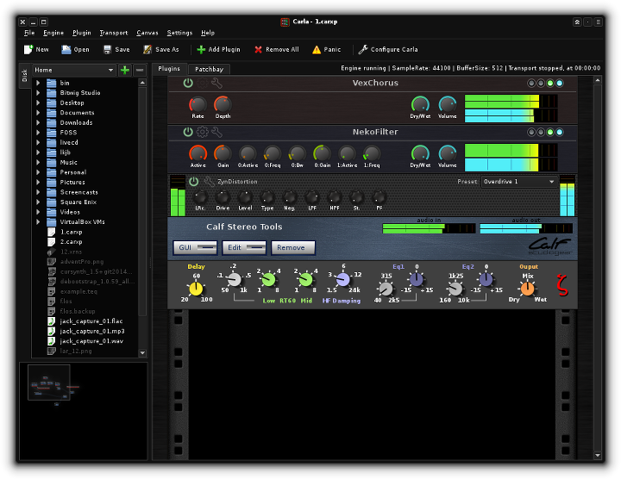Viewport: 621px width, 479px height.
Task: Open the Overdrive 1 preset dropdown
Action: tap(518, 182)
